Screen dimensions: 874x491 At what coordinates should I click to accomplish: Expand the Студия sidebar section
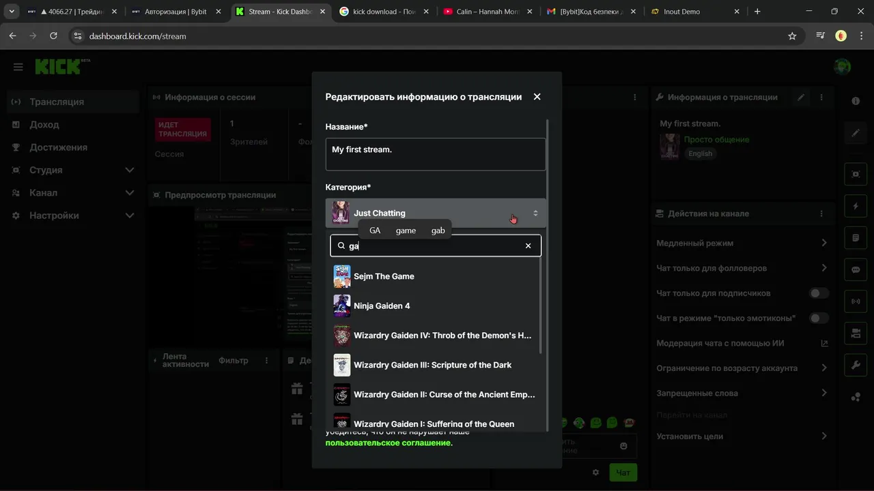tap(73, 170)
